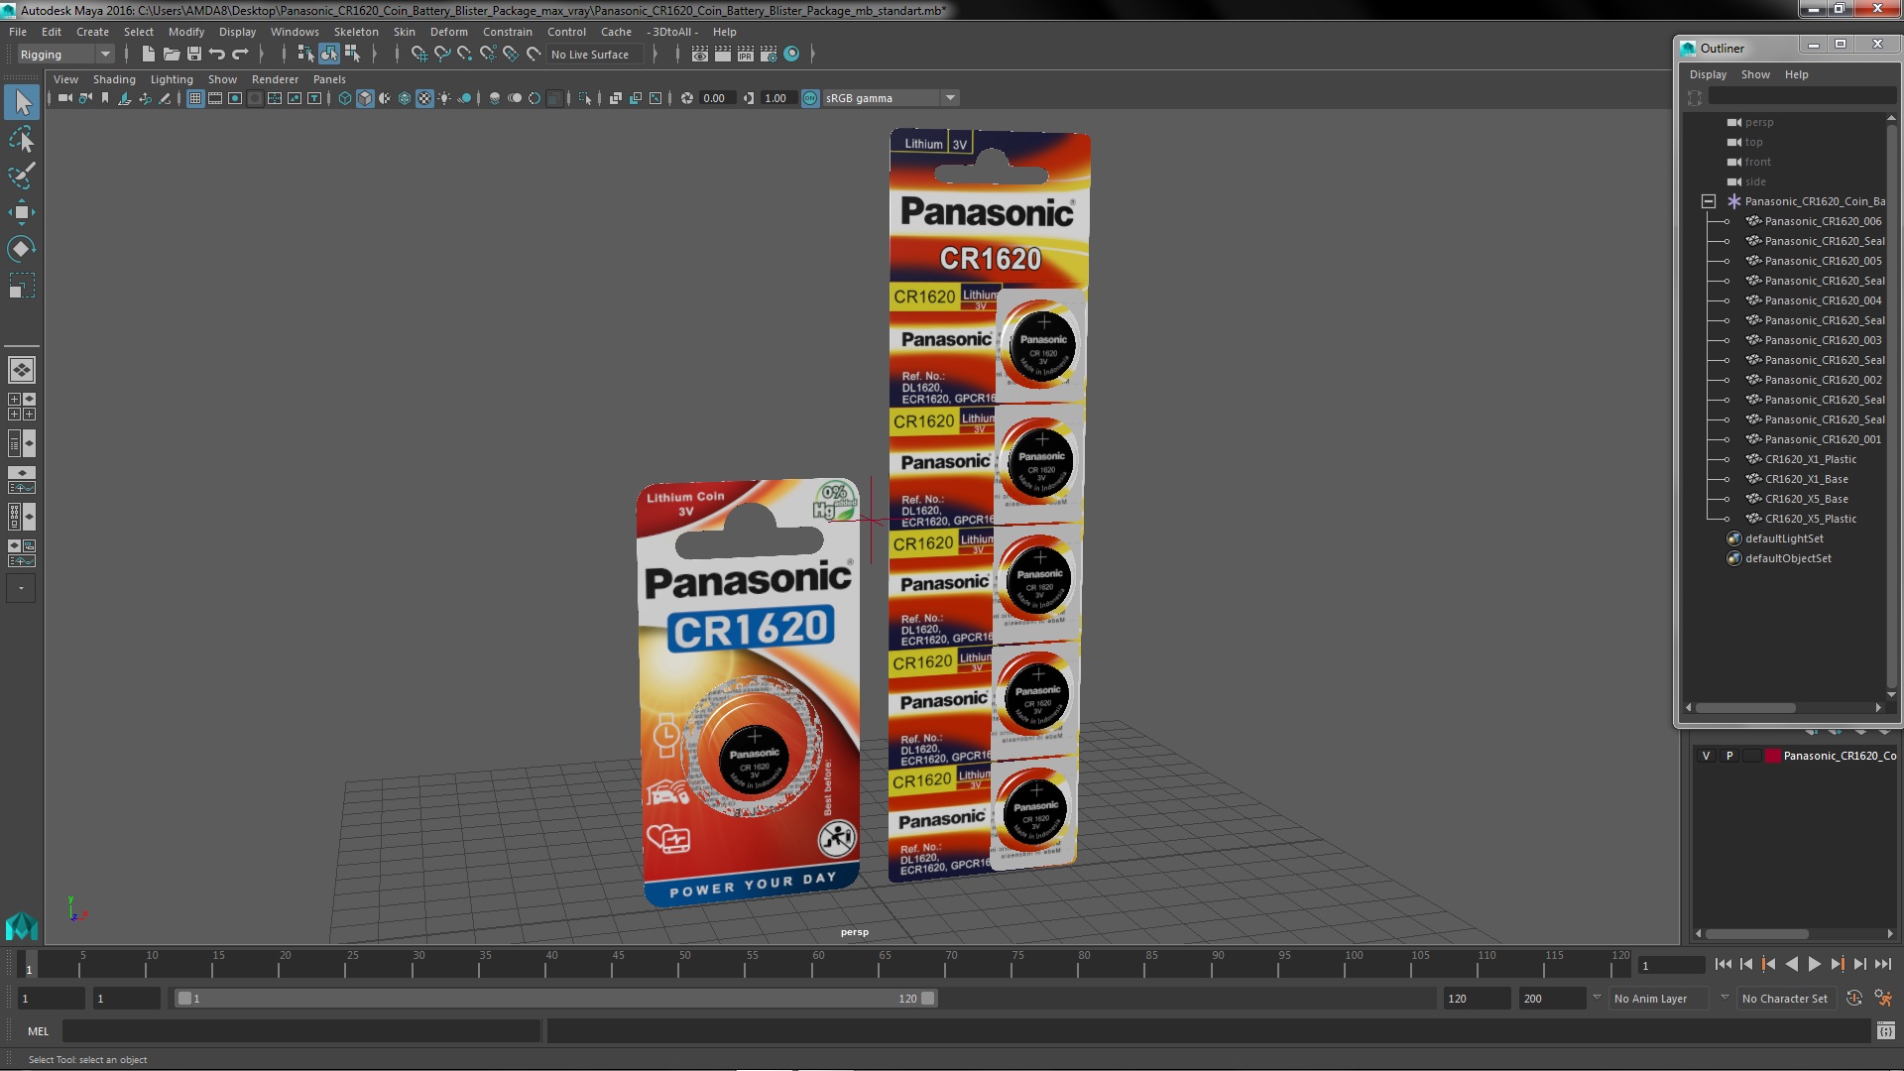The height and width of the screenshot is (1071, 1904).
Task: Undo last action arrow icon
Action: point(216,55)
